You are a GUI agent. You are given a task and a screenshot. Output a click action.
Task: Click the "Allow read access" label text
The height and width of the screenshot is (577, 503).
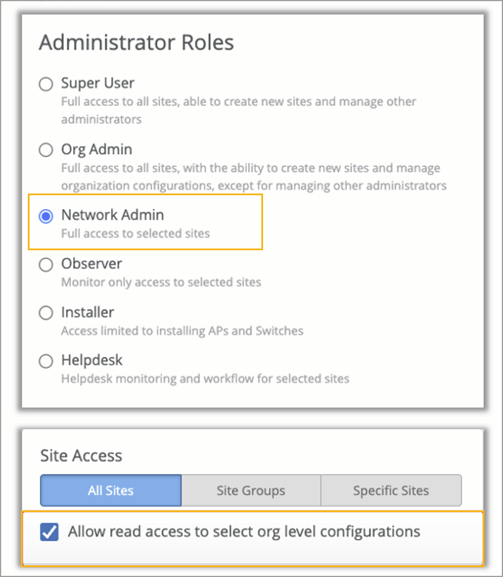point(244,531)
